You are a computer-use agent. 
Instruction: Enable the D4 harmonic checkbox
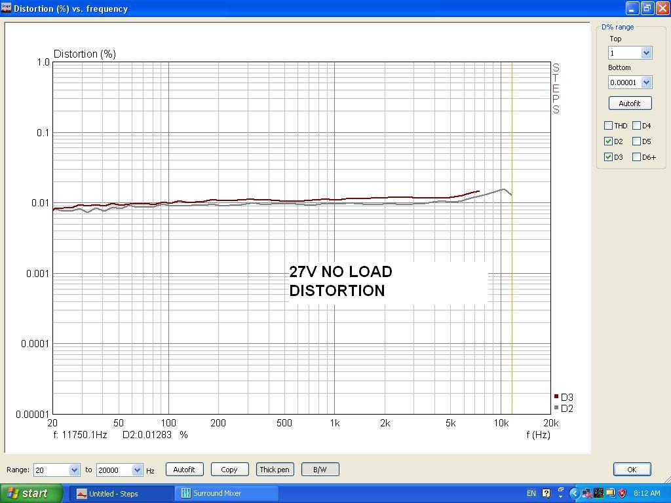[636, 125]
